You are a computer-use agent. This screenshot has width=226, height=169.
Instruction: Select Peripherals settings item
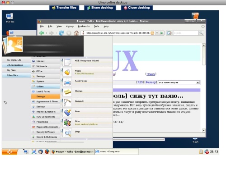[46, 122]
